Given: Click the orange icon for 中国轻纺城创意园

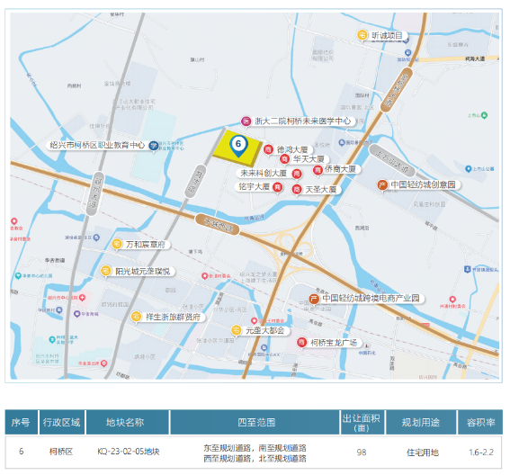Looking at the screenshot, I should [382, 185].
